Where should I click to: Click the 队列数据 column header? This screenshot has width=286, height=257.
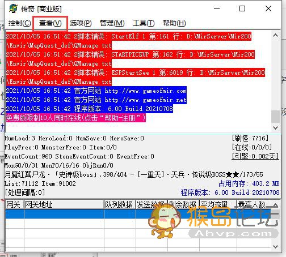[120, 204]
